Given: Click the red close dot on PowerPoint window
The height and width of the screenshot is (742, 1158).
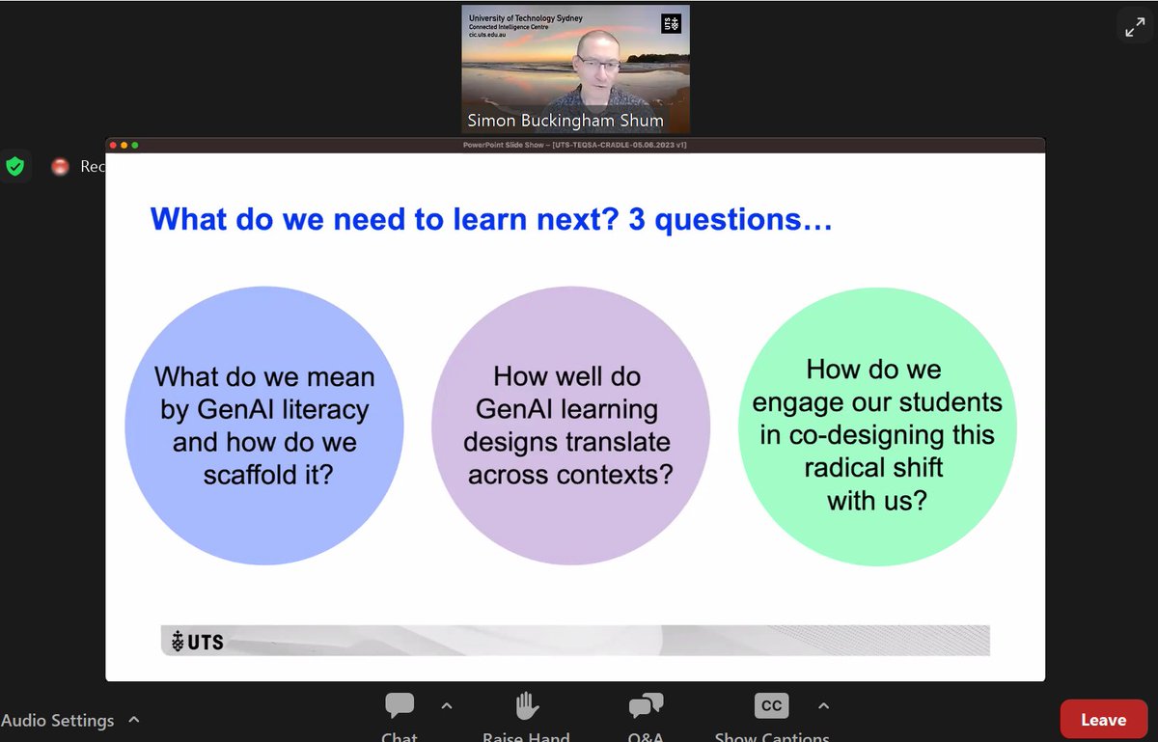Looking at the screenshot, I should [x=113, y=145].
